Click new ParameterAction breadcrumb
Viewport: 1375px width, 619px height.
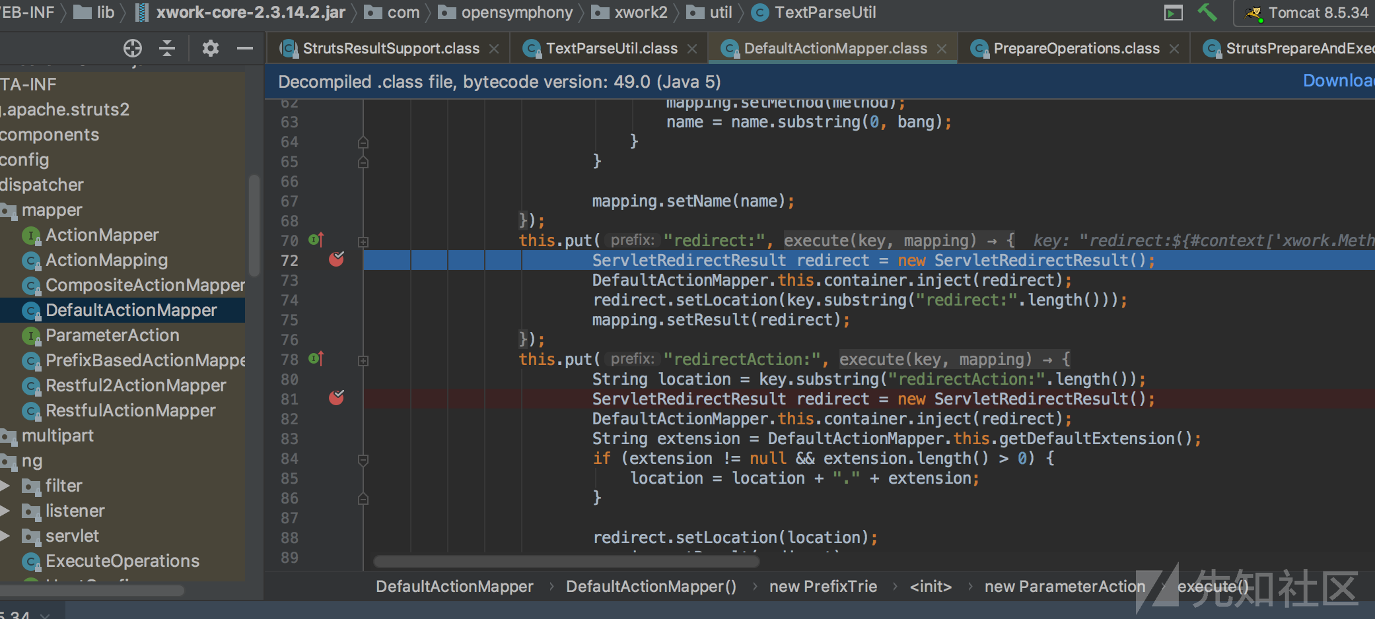1065,586
